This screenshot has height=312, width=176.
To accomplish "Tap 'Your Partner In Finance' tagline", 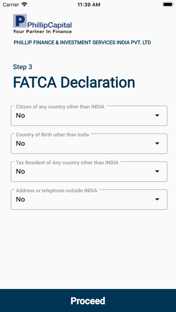I will pos(42,31).
